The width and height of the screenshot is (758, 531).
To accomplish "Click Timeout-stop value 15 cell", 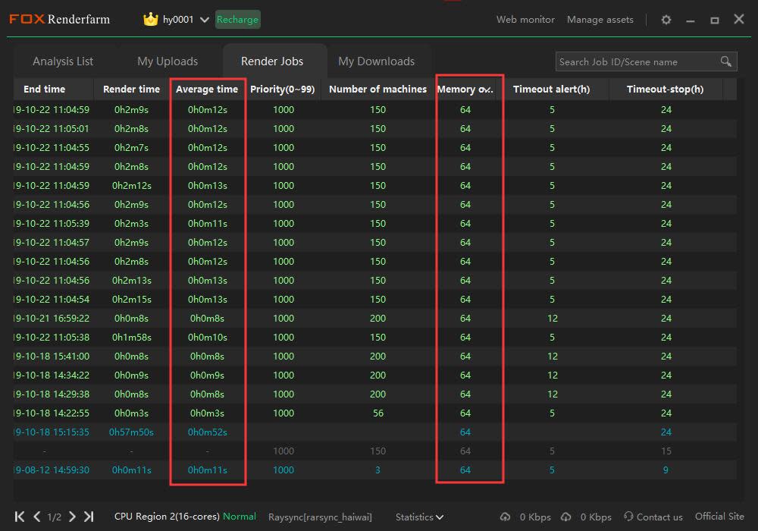I will coord(666,451).
